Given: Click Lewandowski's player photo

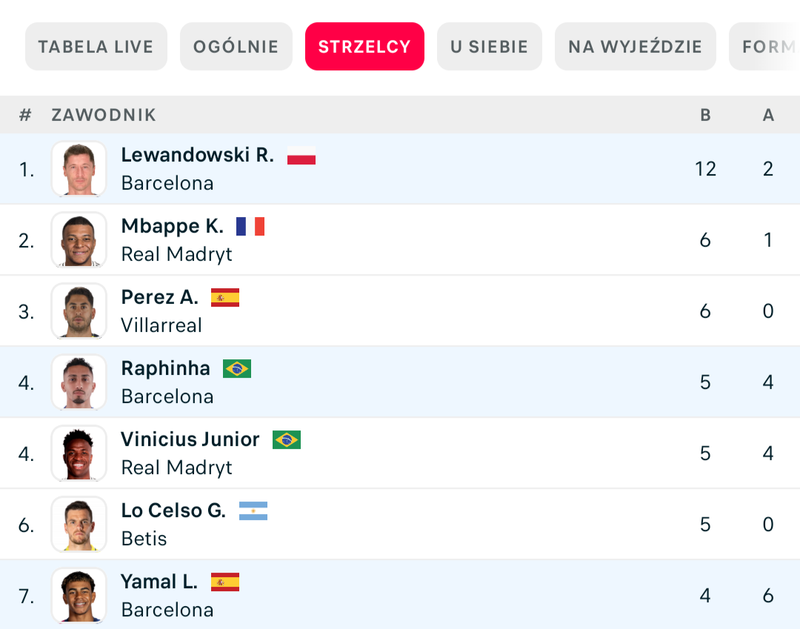Looking at the screenshot, I should (79, 169).
